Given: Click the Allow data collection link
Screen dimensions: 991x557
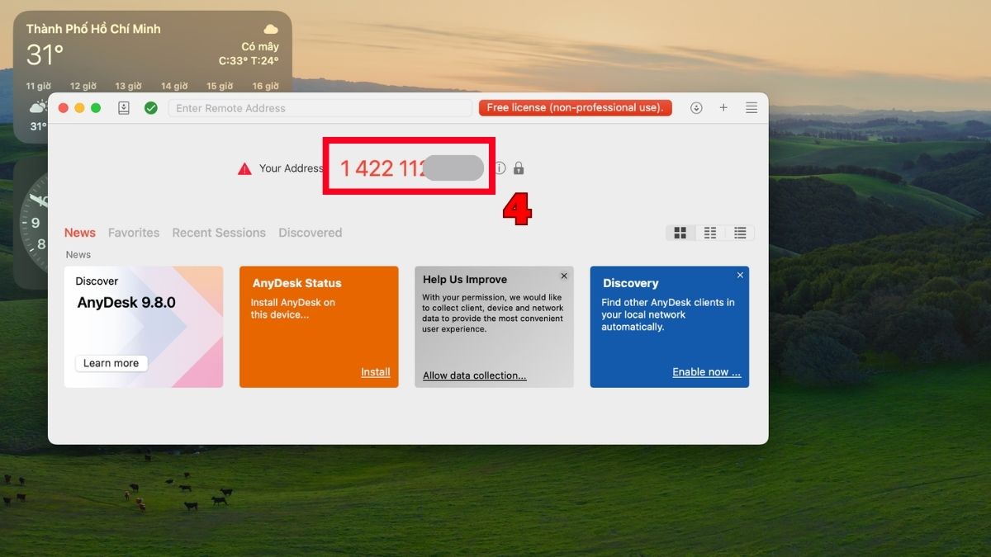Looking at the screenshot, I should (475, 375).
